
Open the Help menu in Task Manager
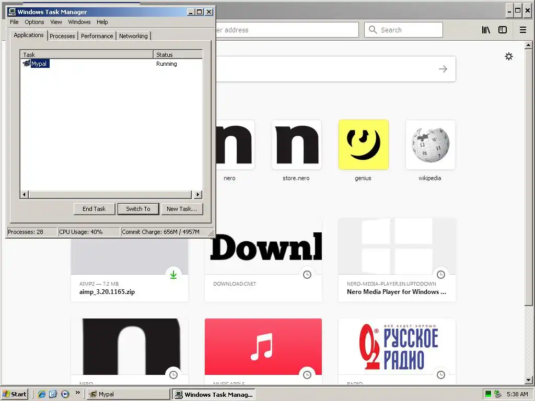[x=102, y=22]
